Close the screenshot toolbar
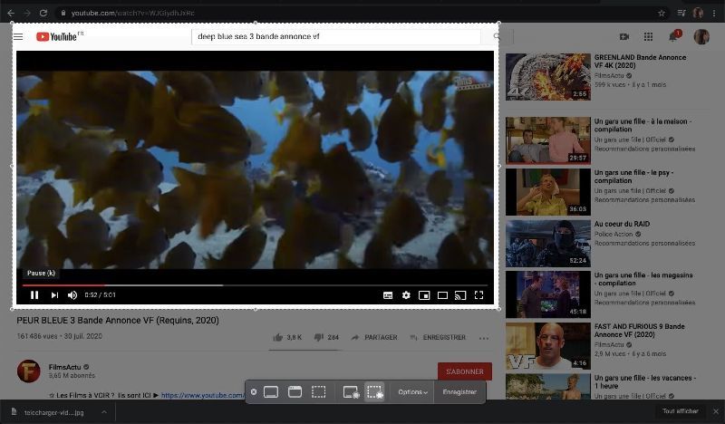 point(254,391)
